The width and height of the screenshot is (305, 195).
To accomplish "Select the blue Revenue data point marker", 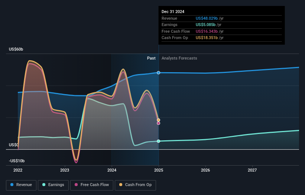I will (159, 73).
